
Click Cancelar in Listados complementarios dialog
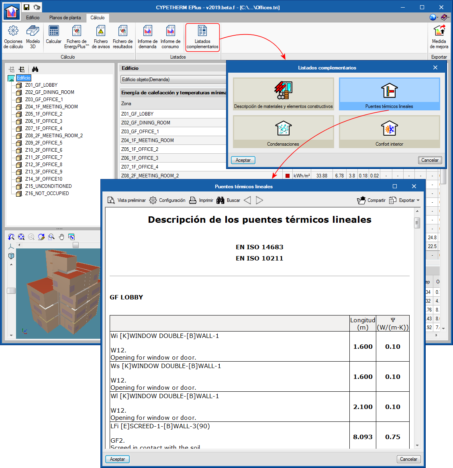pos(430,160)
